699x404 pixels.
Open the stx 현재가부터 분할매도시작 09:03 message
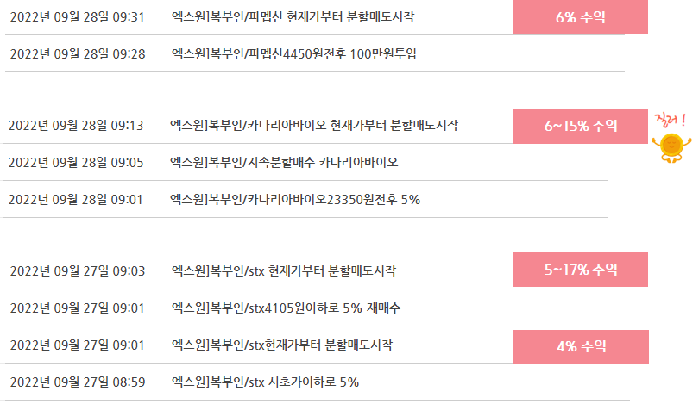tap(284, 271)
